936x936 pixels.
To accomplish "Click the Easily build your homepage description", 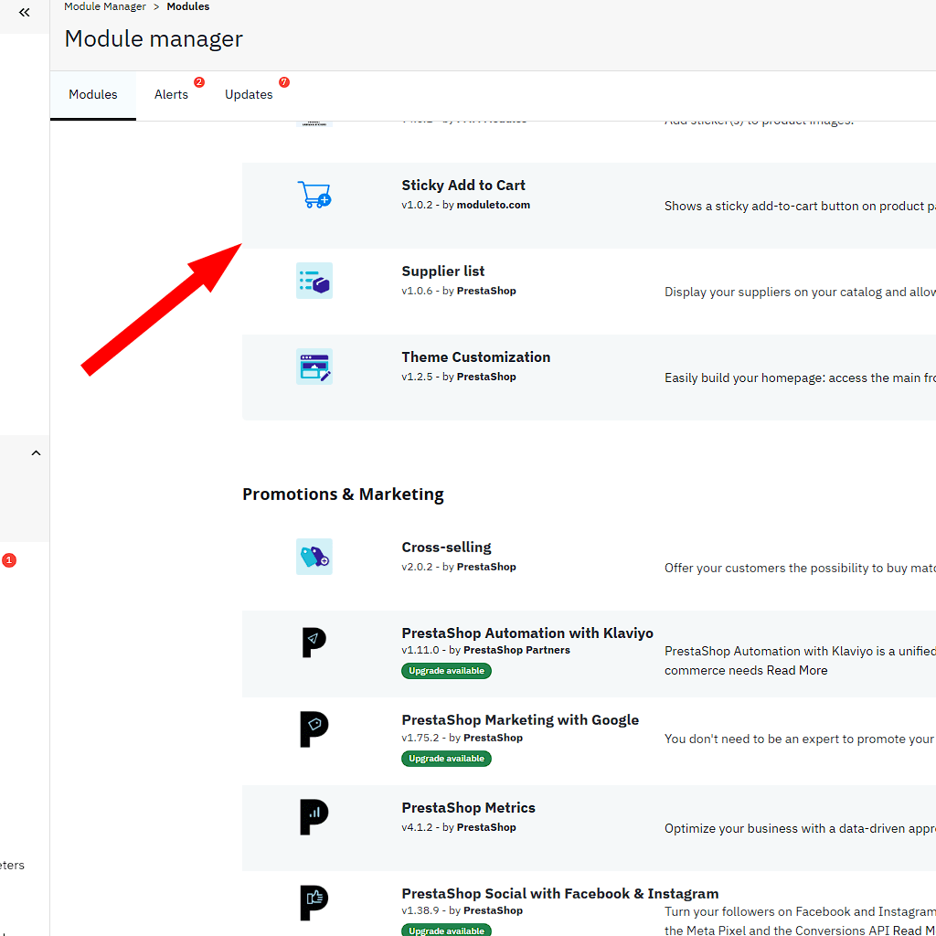I will pyautogui.click(x=800, y=378).
